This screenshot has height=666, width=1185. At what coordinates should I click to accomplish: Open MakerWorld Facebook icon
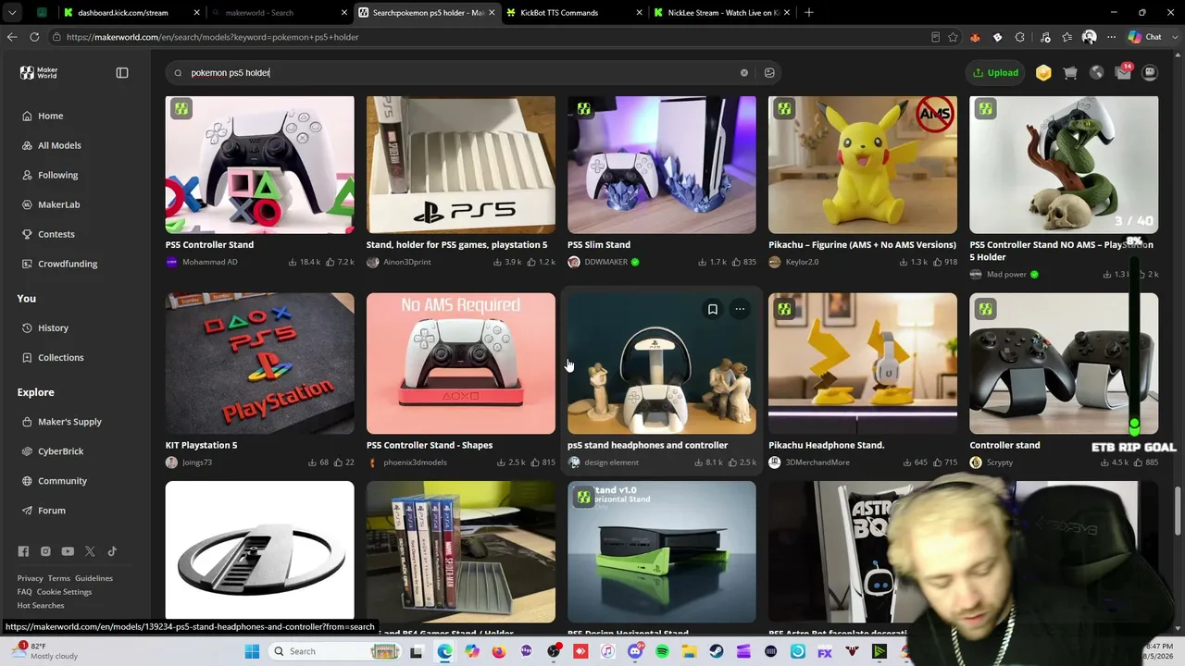[23, 551]
